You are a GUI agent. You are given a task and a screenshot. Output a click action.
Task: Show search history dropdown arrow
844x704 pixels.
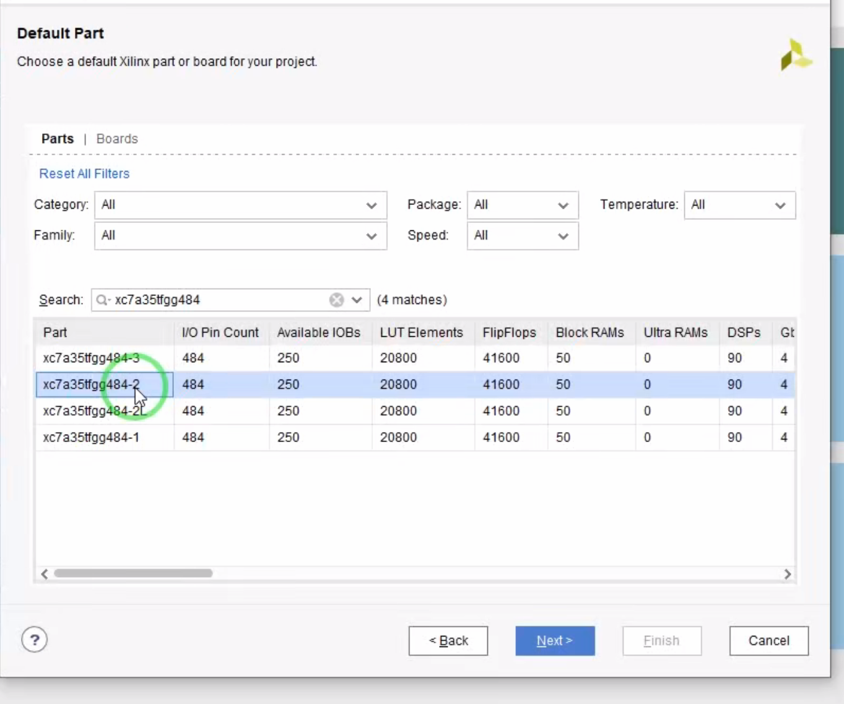(357, 300)
